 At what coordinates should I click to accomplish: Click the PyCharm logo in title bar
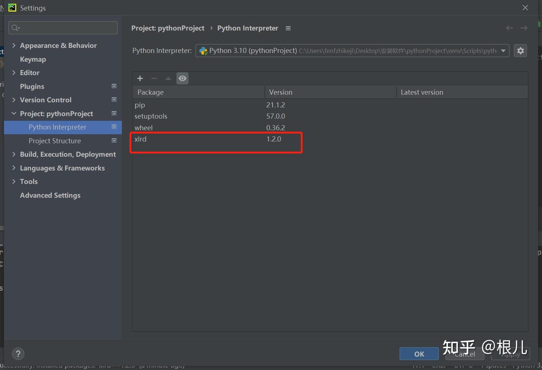(x=12, y=8)
